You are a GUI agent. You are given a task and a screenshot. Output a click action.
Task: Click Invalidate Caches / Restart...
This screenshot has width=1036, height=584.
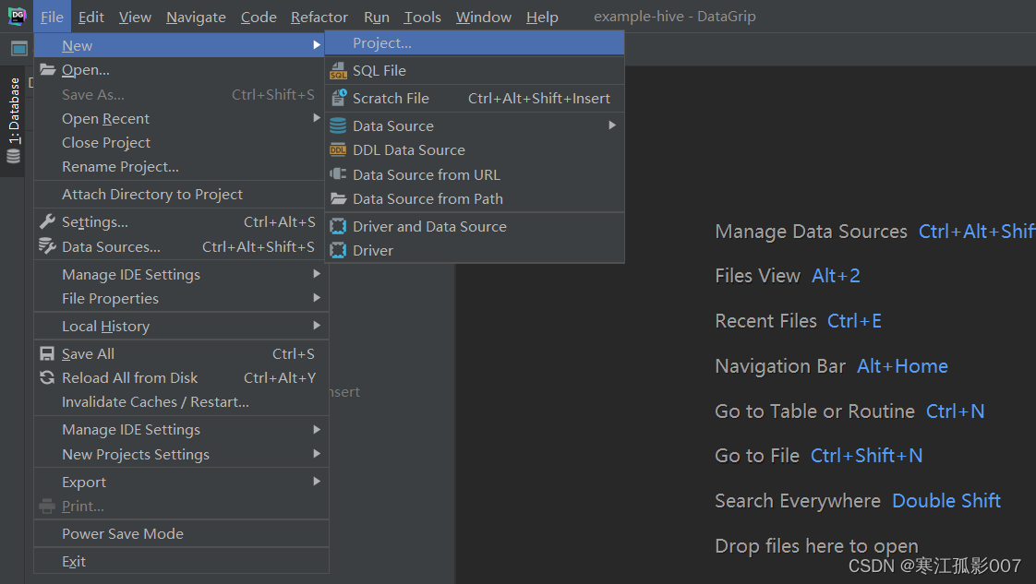[179, 402]
